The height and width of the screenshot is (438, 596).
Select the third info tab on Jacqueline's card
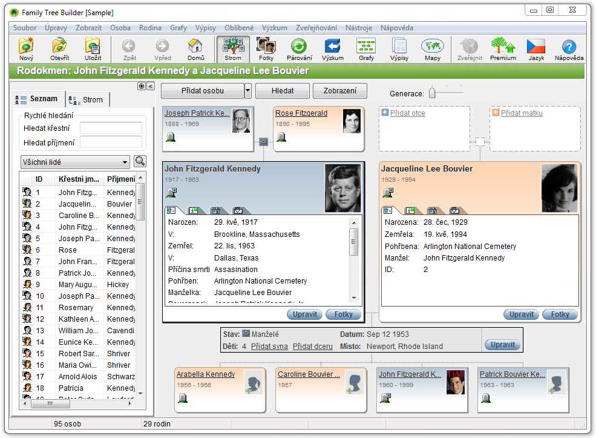click(433, 210)
